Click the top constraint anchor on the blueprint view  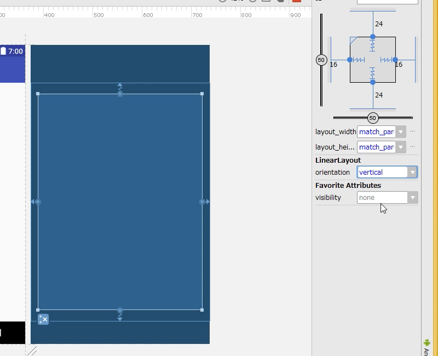pyautogui.click(x=120, y=94)
